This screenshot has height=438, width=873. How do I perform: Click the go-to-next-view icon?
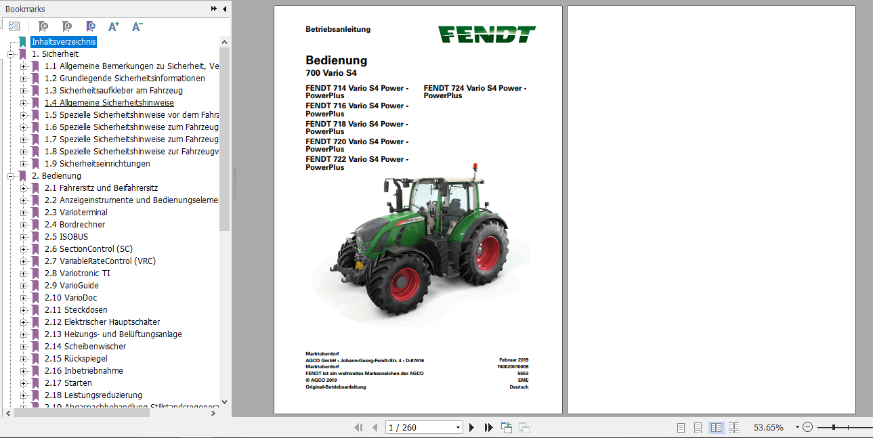(x=524, y=427)
